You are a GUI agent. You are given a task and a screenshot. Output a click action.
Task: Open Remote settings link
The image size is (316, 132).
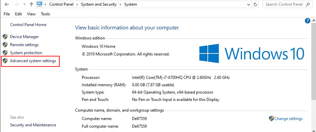coord(24,44)
